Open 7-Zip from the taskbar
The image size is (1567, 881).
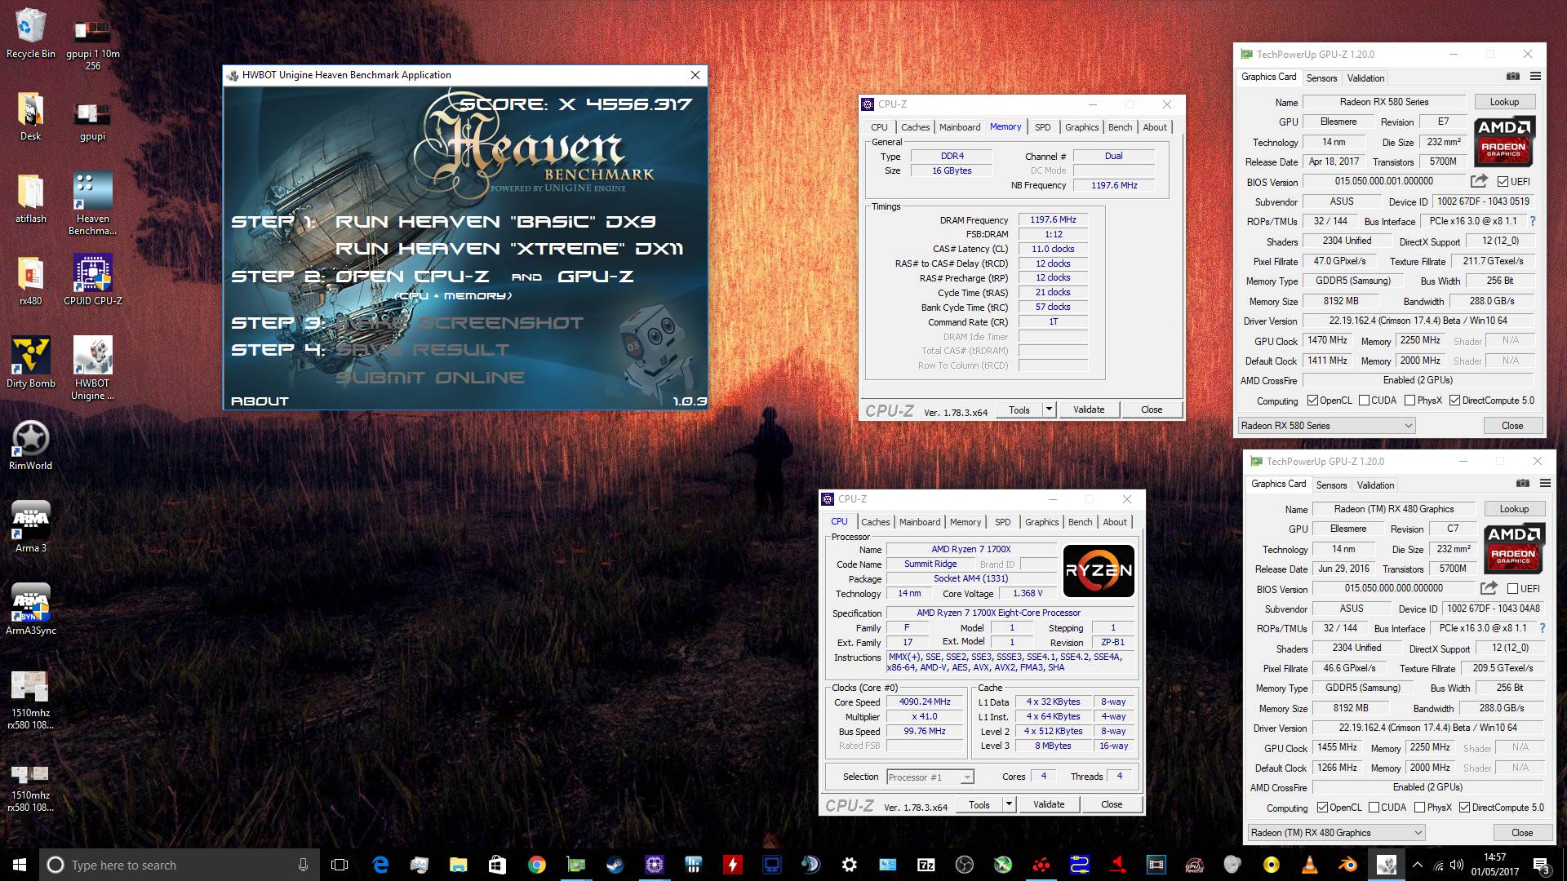click(926, 865)
